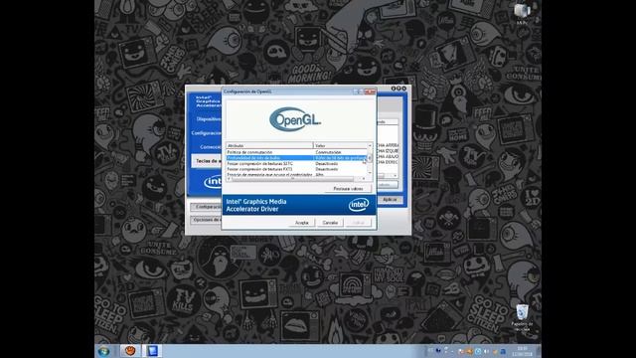
Task: Click the Conmutación value in first row
Action: pyautogui.click(x=328, y=152)
